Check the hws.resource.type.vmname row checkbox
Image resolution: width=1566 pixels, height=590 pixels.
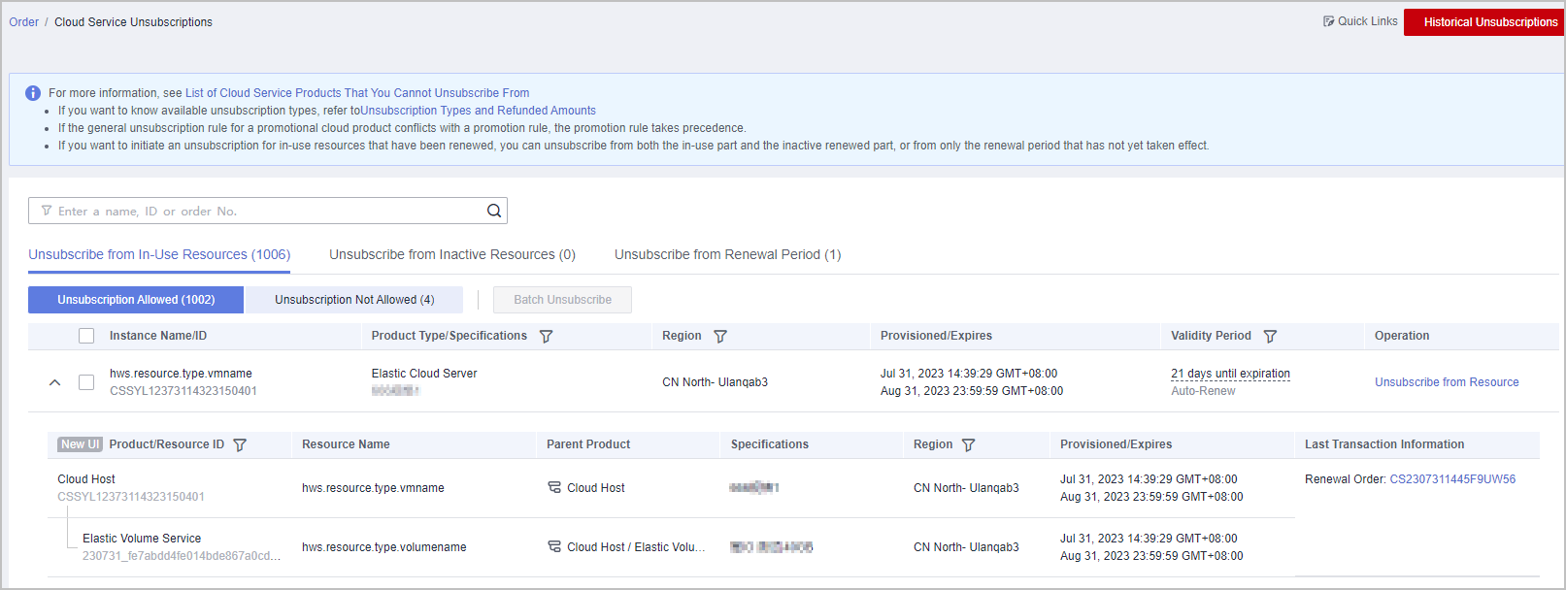(x=86, y=382)
